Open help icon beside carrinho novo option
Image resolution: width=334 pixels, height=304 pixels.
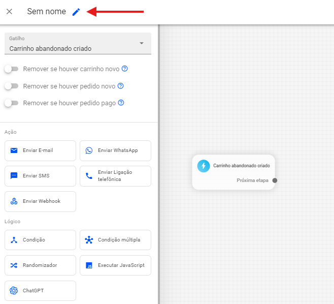point(124,69)
